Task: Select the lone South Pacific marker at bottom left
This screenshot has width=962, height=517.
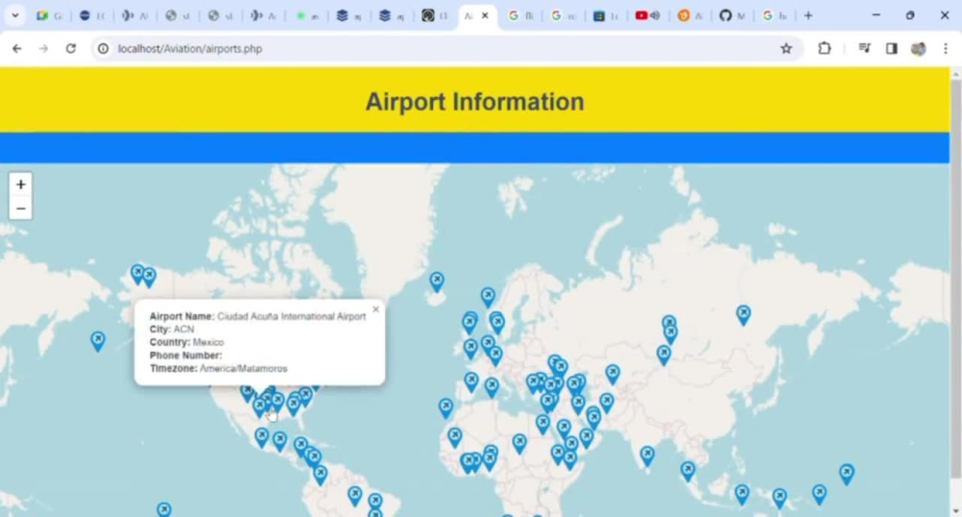Action: coord(164,509)
